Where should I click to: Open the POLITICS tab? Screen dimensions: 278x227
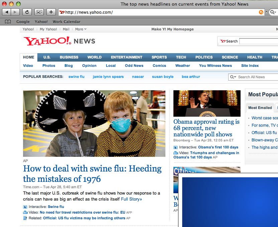click(204, 57)
